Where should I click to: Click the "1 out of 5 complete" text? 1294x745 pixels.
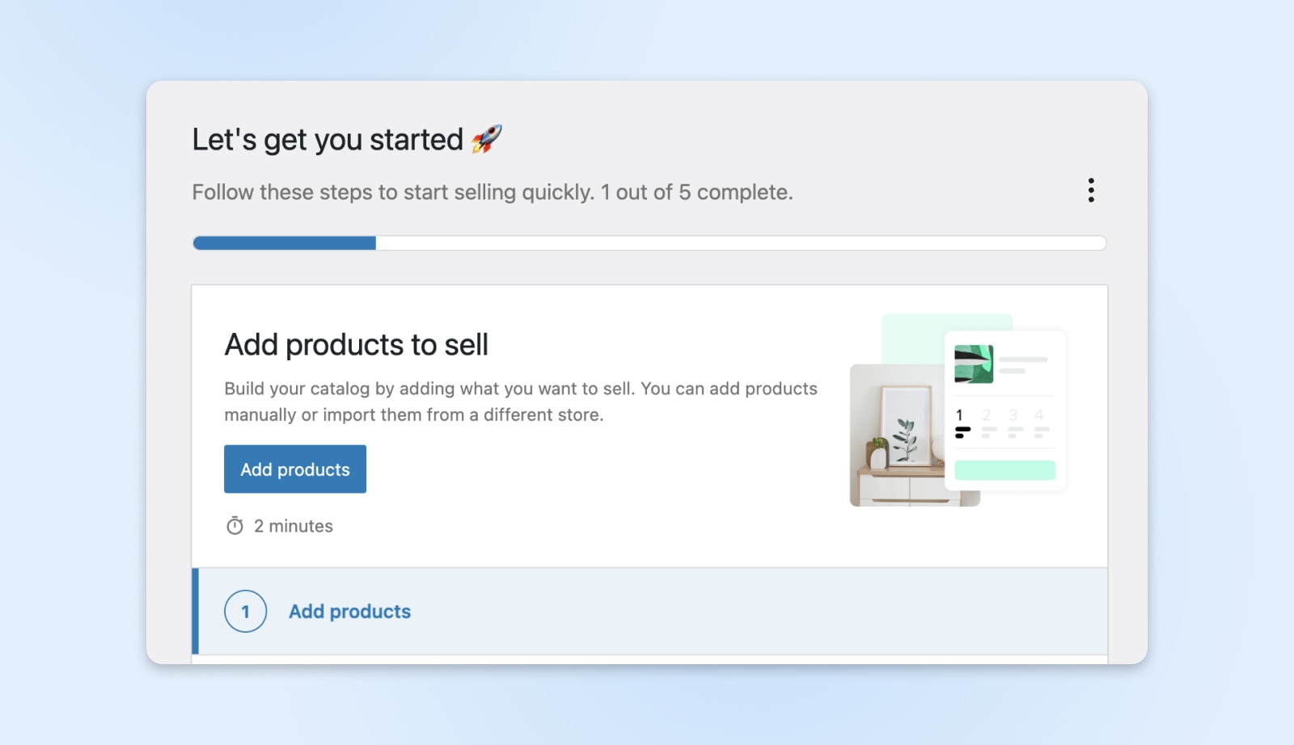696,192
